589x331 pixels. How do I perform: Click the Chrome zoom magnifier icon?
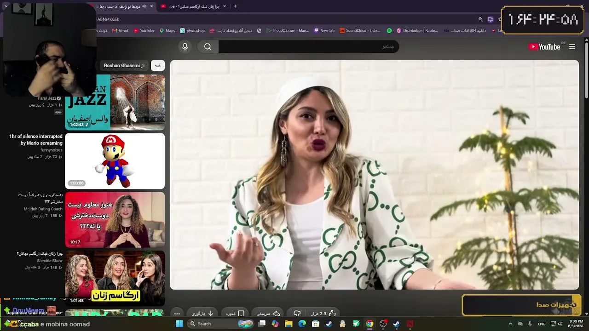point(480,19)
